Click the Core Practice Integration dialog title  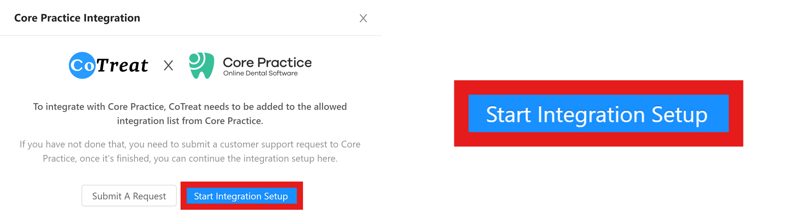pos(77,18)
